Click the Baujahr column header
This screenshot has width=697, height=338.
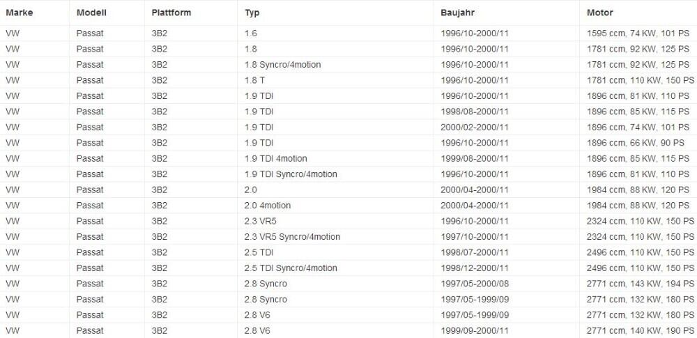click(457, 13)
